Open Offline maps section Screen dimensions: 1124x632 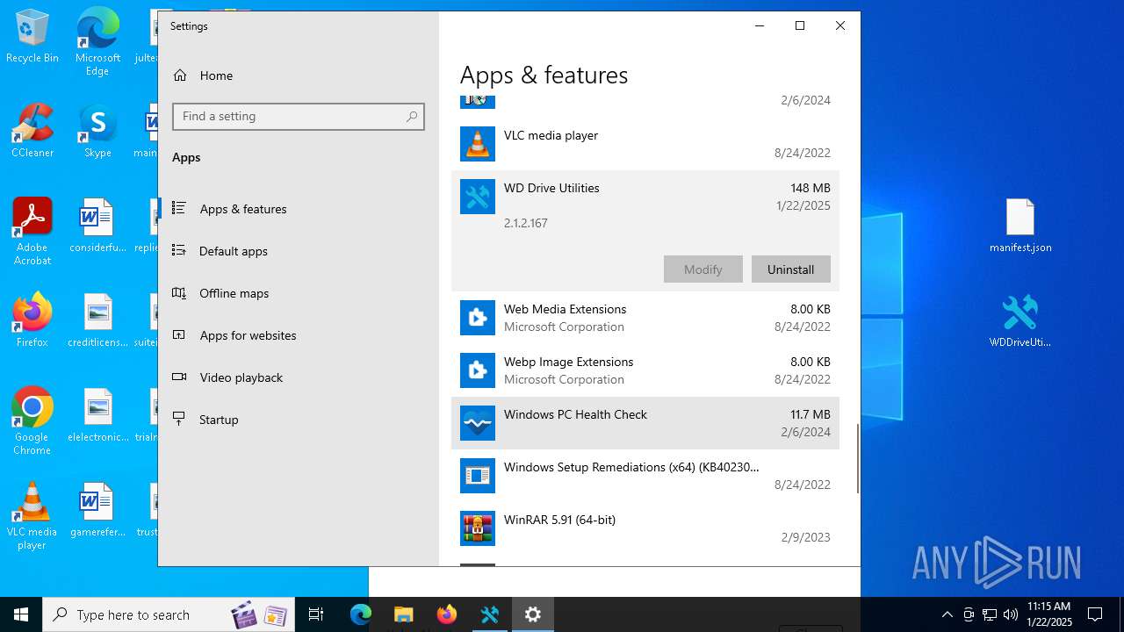click(299, 293)
